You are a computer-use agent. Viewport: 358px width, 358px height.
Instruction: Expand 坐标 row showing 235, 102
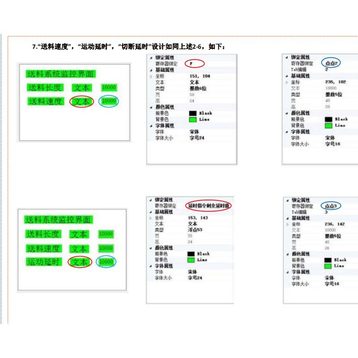pyautogui.click(x=286, y=82)
